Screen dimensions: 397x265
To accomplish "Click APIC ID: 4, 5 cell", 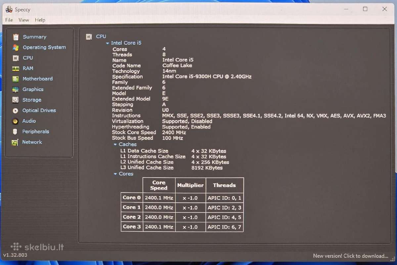I will pyautogui.click(x=224, y=217).
